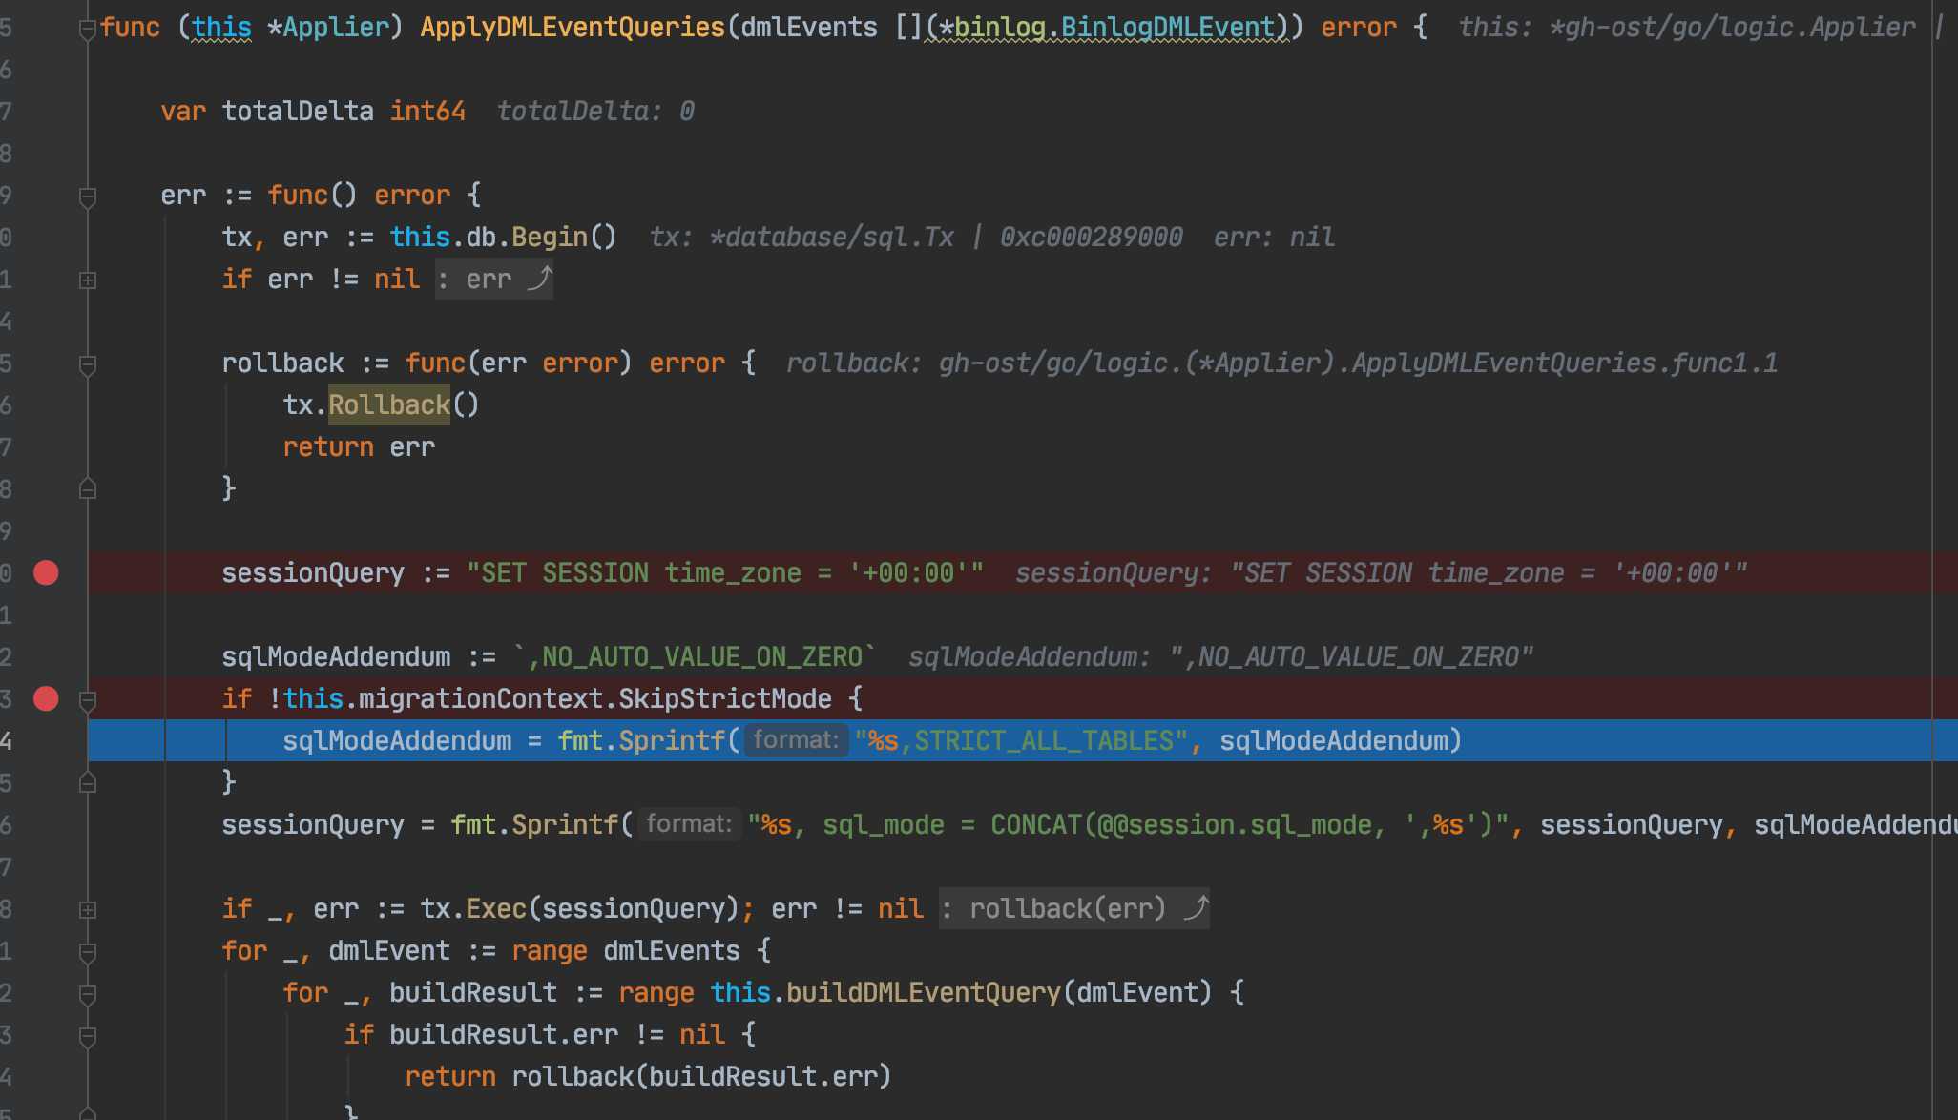This screenshot has width=1958, height=1120.
Task: Click 'buildResult.err != nil' condition
Action: tap(557, 1034)
